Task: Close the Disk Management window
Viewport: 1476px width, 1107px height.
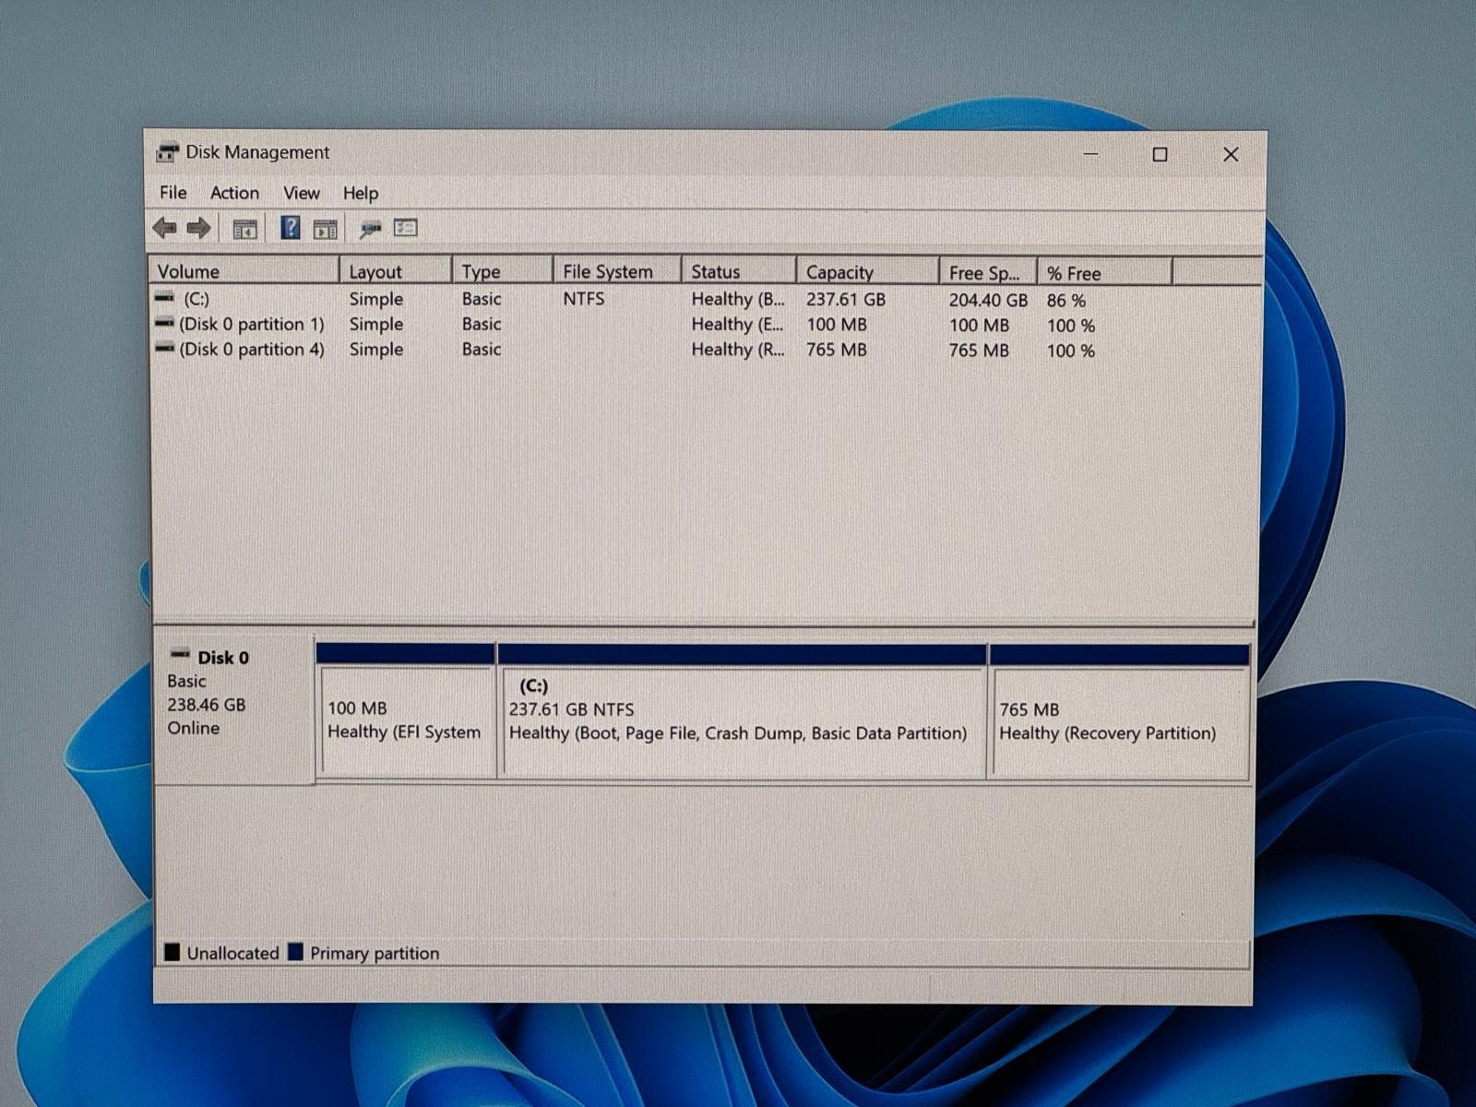Action: click(x=1231, y=154)
